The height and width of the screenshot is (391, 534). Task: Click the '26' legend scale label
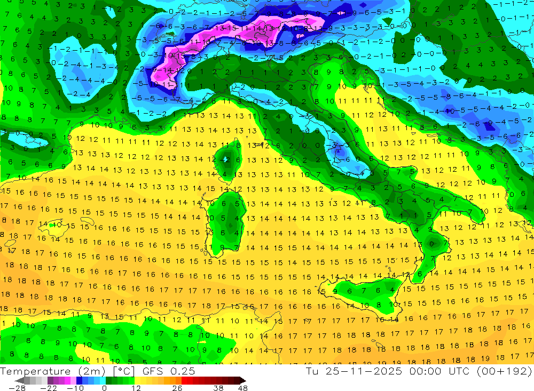coord(177,388)
